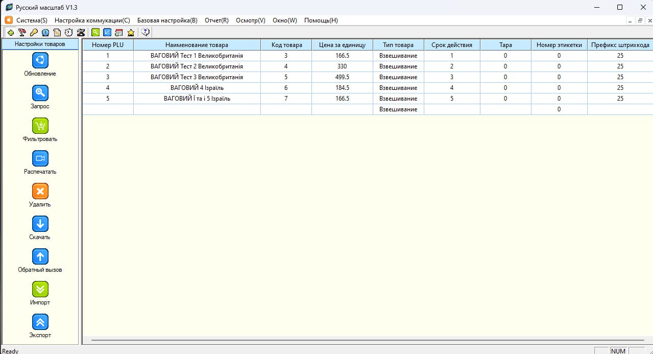
Task: Open the Импорт icon in sidebar
Action: [40, 290]
